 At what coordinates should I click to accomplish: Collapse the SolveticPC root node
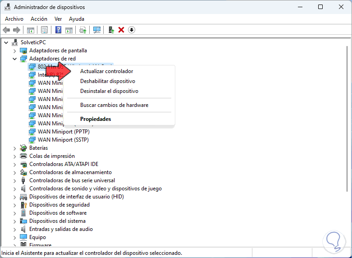click(x=6, y=42)
